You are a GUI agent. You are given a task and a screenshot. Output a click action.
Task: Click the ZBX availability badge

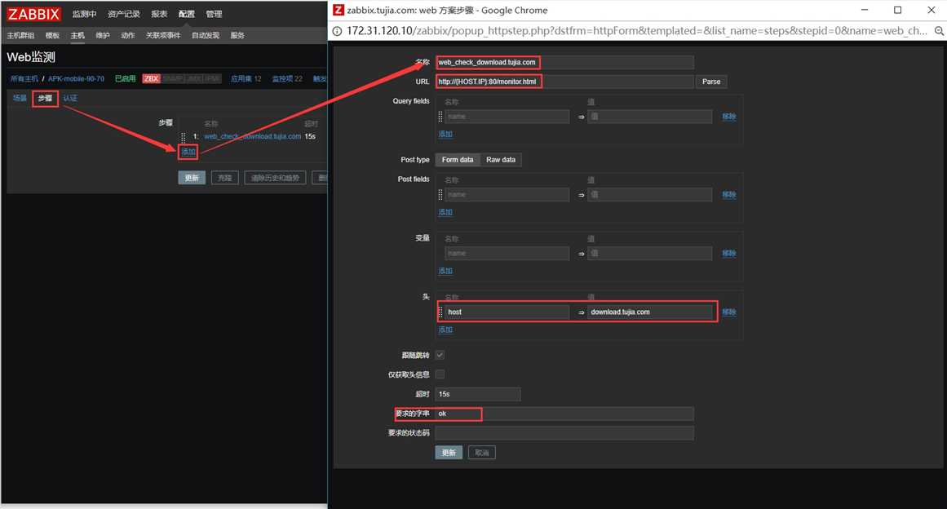pos(151,78)
